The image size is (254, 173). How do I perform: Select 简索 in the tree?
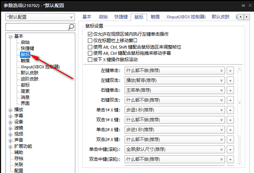pyautogui.click(x=25, y=91)
